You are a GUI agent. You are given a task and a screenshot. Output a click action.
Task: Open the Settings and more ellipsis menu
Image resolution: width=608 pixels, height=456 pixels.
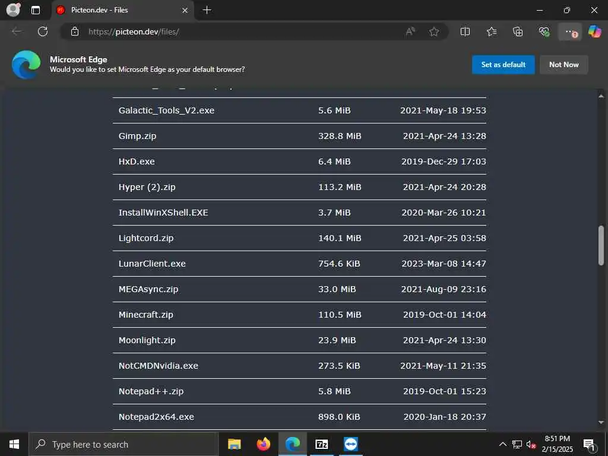(x=570, y=31)
